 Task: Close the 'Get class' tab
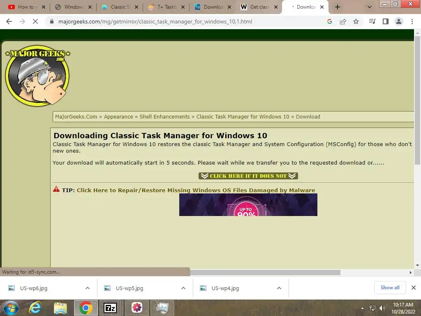[276, 7]
